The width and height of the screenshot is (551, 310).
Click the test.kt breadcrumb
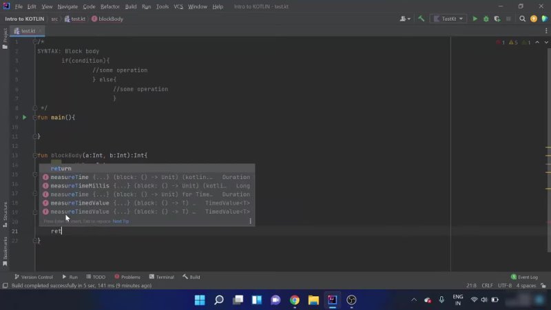click(75, 19)
